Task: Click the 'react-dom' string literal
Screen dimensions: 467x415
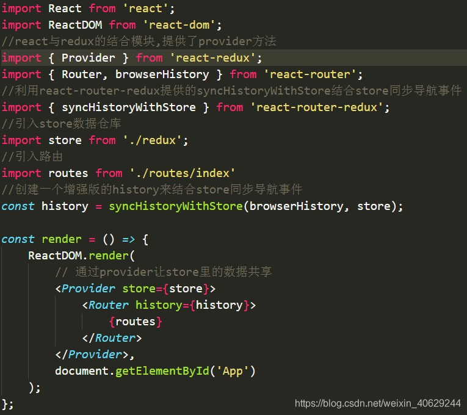Action: pyautogui.click(x=179, y=25)
